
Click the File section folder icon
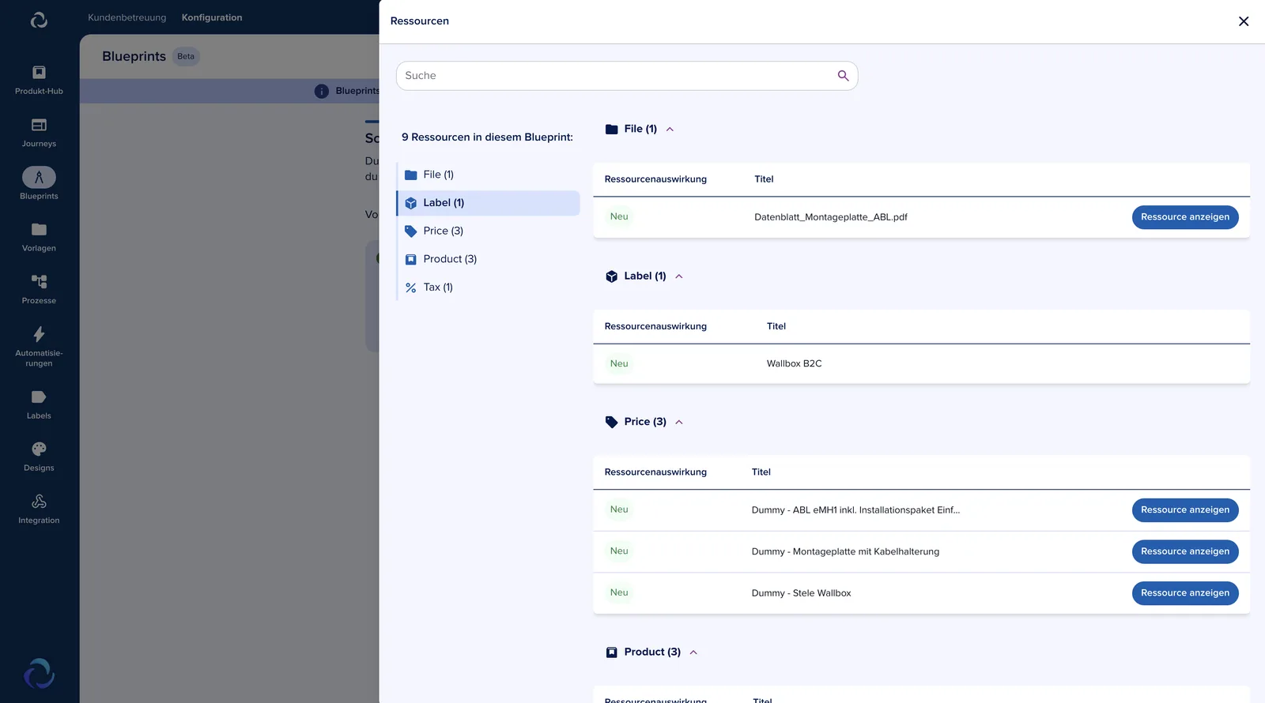pos(611,129)
